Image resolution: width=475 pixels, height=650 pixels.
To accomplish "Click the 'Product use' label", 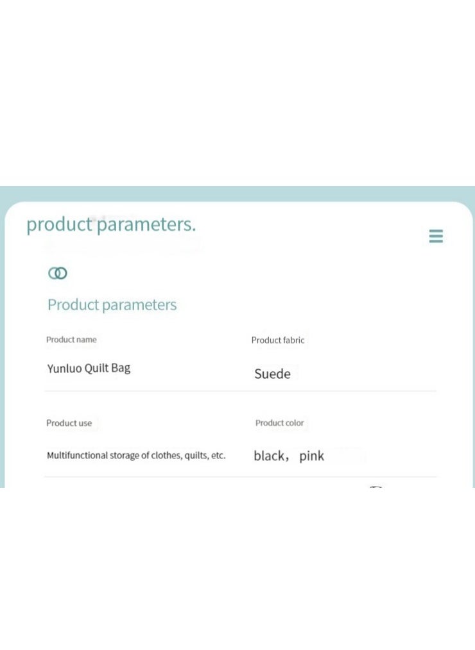I will click(69, 423).
